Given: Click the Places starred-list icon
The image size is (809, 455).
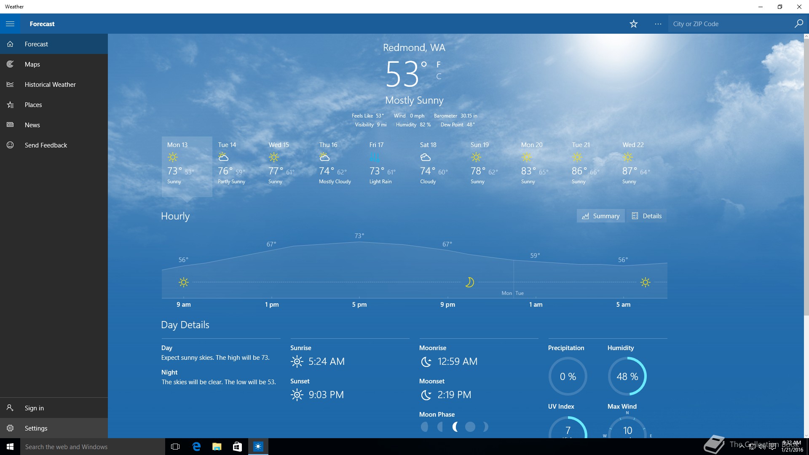Looking at the screenshot, I should point(10,104).
